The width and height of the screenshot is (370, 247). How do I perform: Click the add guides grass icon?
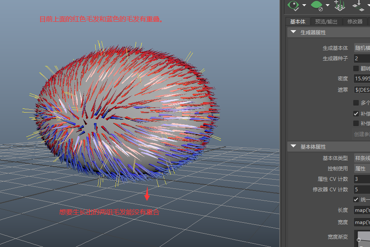pos(340,5)
